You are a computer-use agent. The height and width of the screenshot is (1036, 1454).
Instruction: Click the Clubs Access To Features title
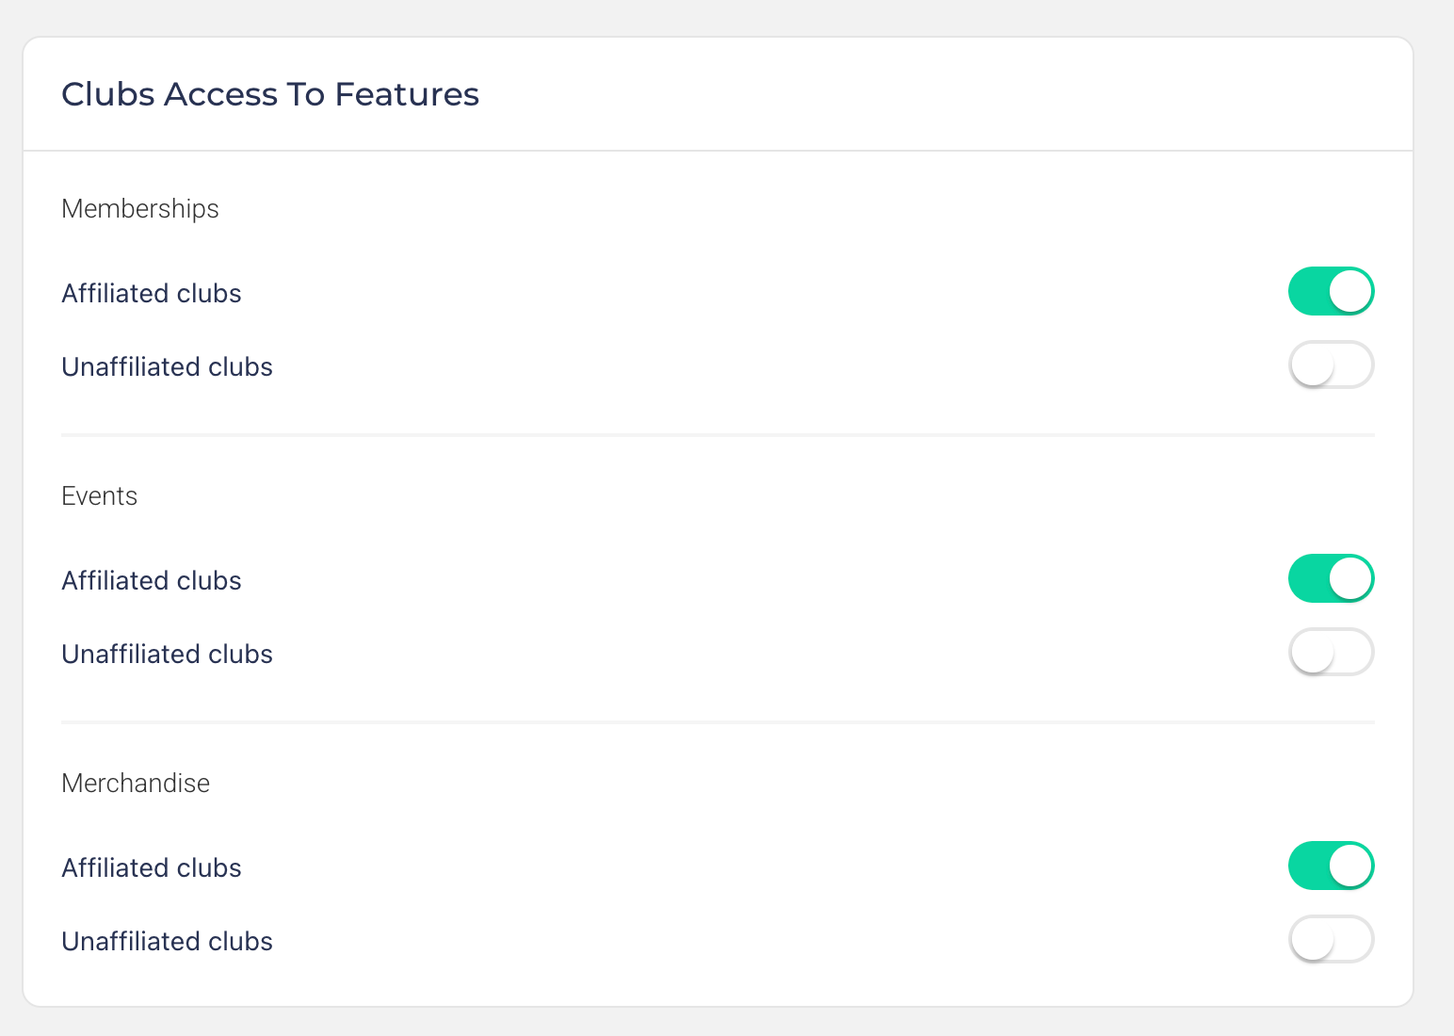pyautogui.click(x=270, y=94)
